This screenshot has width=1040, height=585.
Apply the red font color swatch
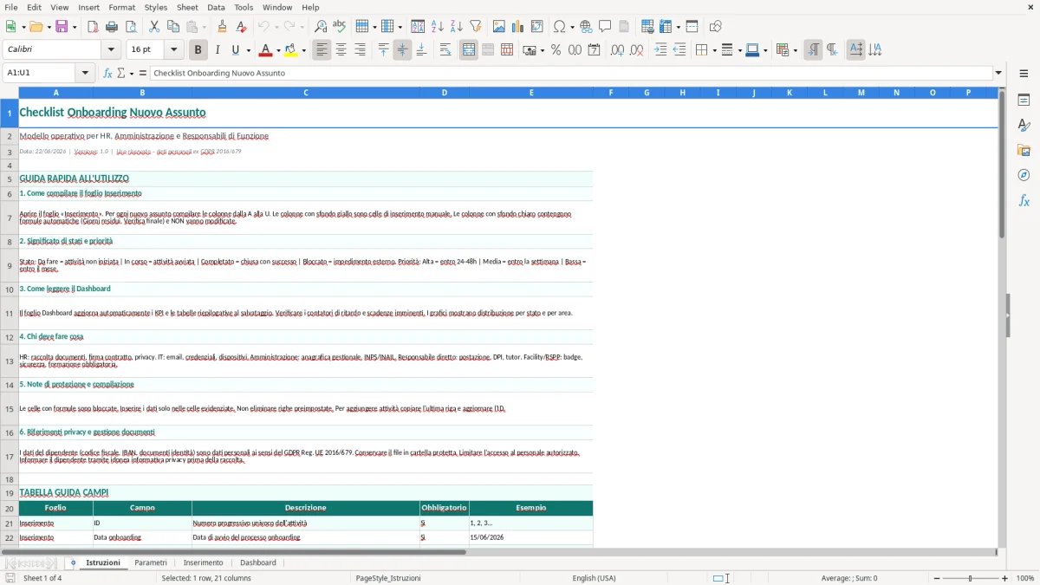(266, 50)
